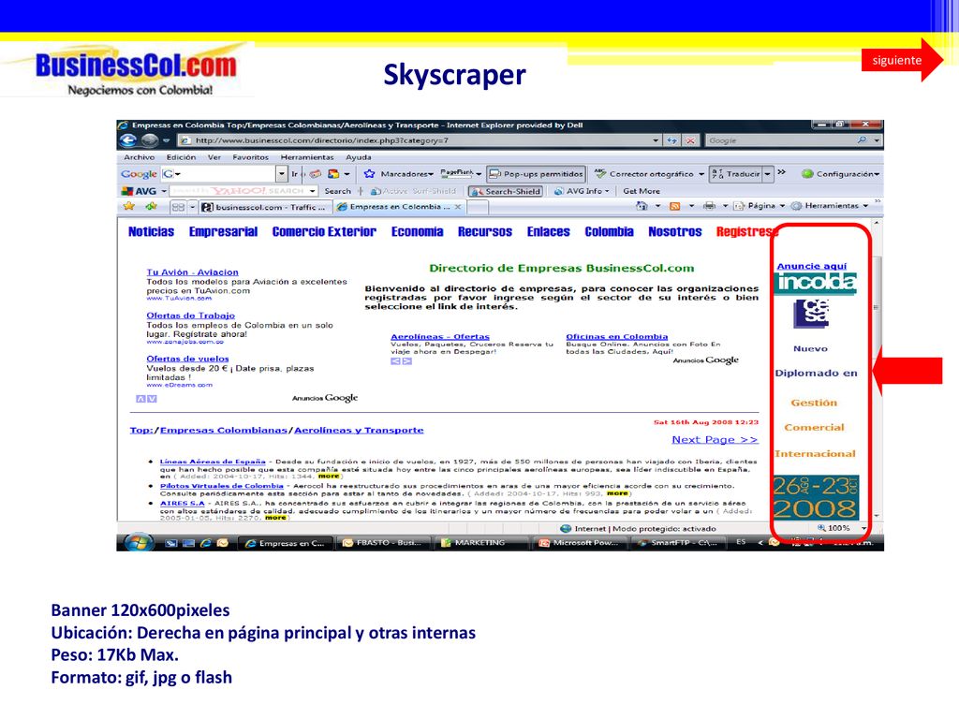959x719 pixels.
Task: Click the Add to Favorites icon
Action: point(151,206)
